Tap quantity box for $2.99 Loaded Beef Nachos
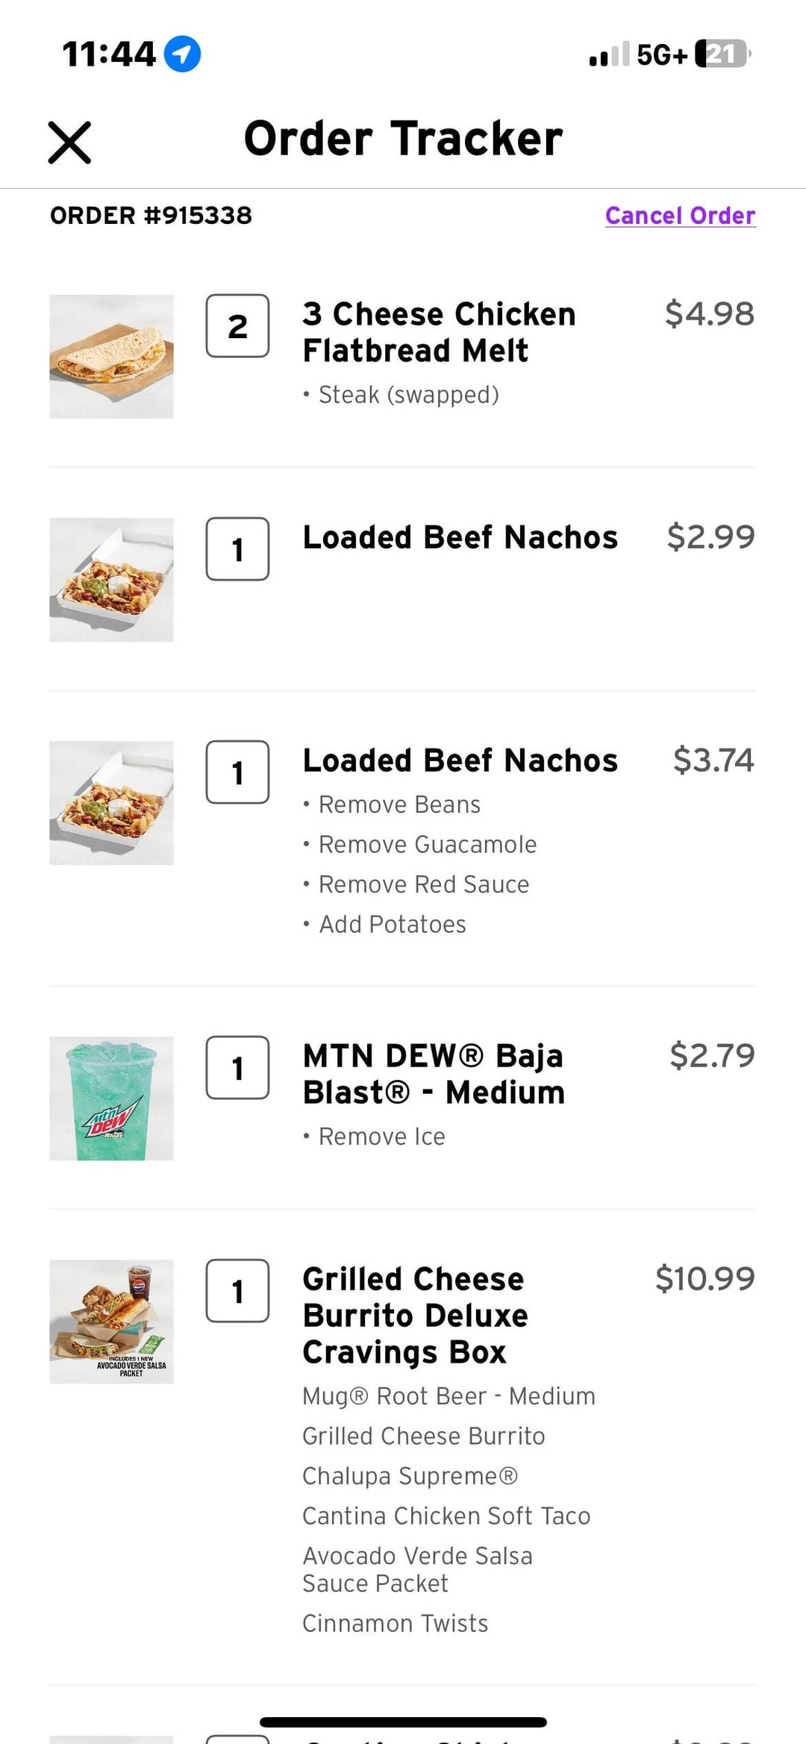 [x=237, y=549]
